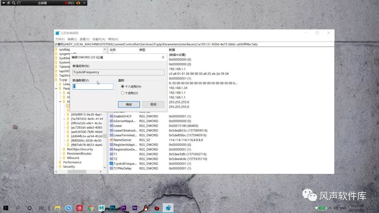This screenshot has width=379, height=213.
Task: Open Windows Search from the taskbar
Action: point(18,207)
